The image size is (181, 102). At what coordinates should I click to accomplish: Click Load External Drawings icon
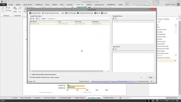pyautogui.click(x=78, y=13)
